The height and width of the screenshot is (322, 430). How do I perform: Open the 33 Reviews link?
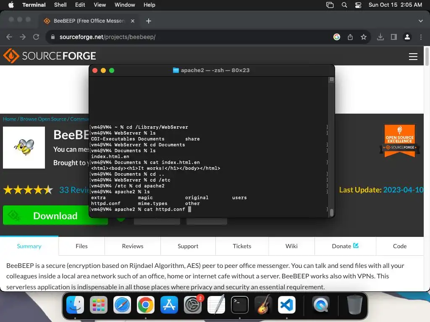[x=74, y=190]
